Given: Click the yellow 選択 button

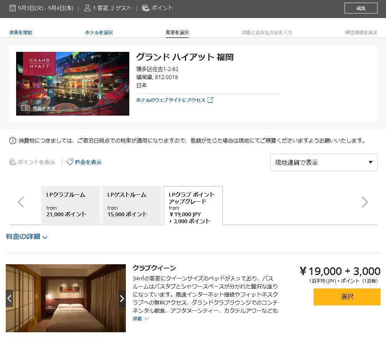Looking at the screenshot, I should (x=347, y=297).
